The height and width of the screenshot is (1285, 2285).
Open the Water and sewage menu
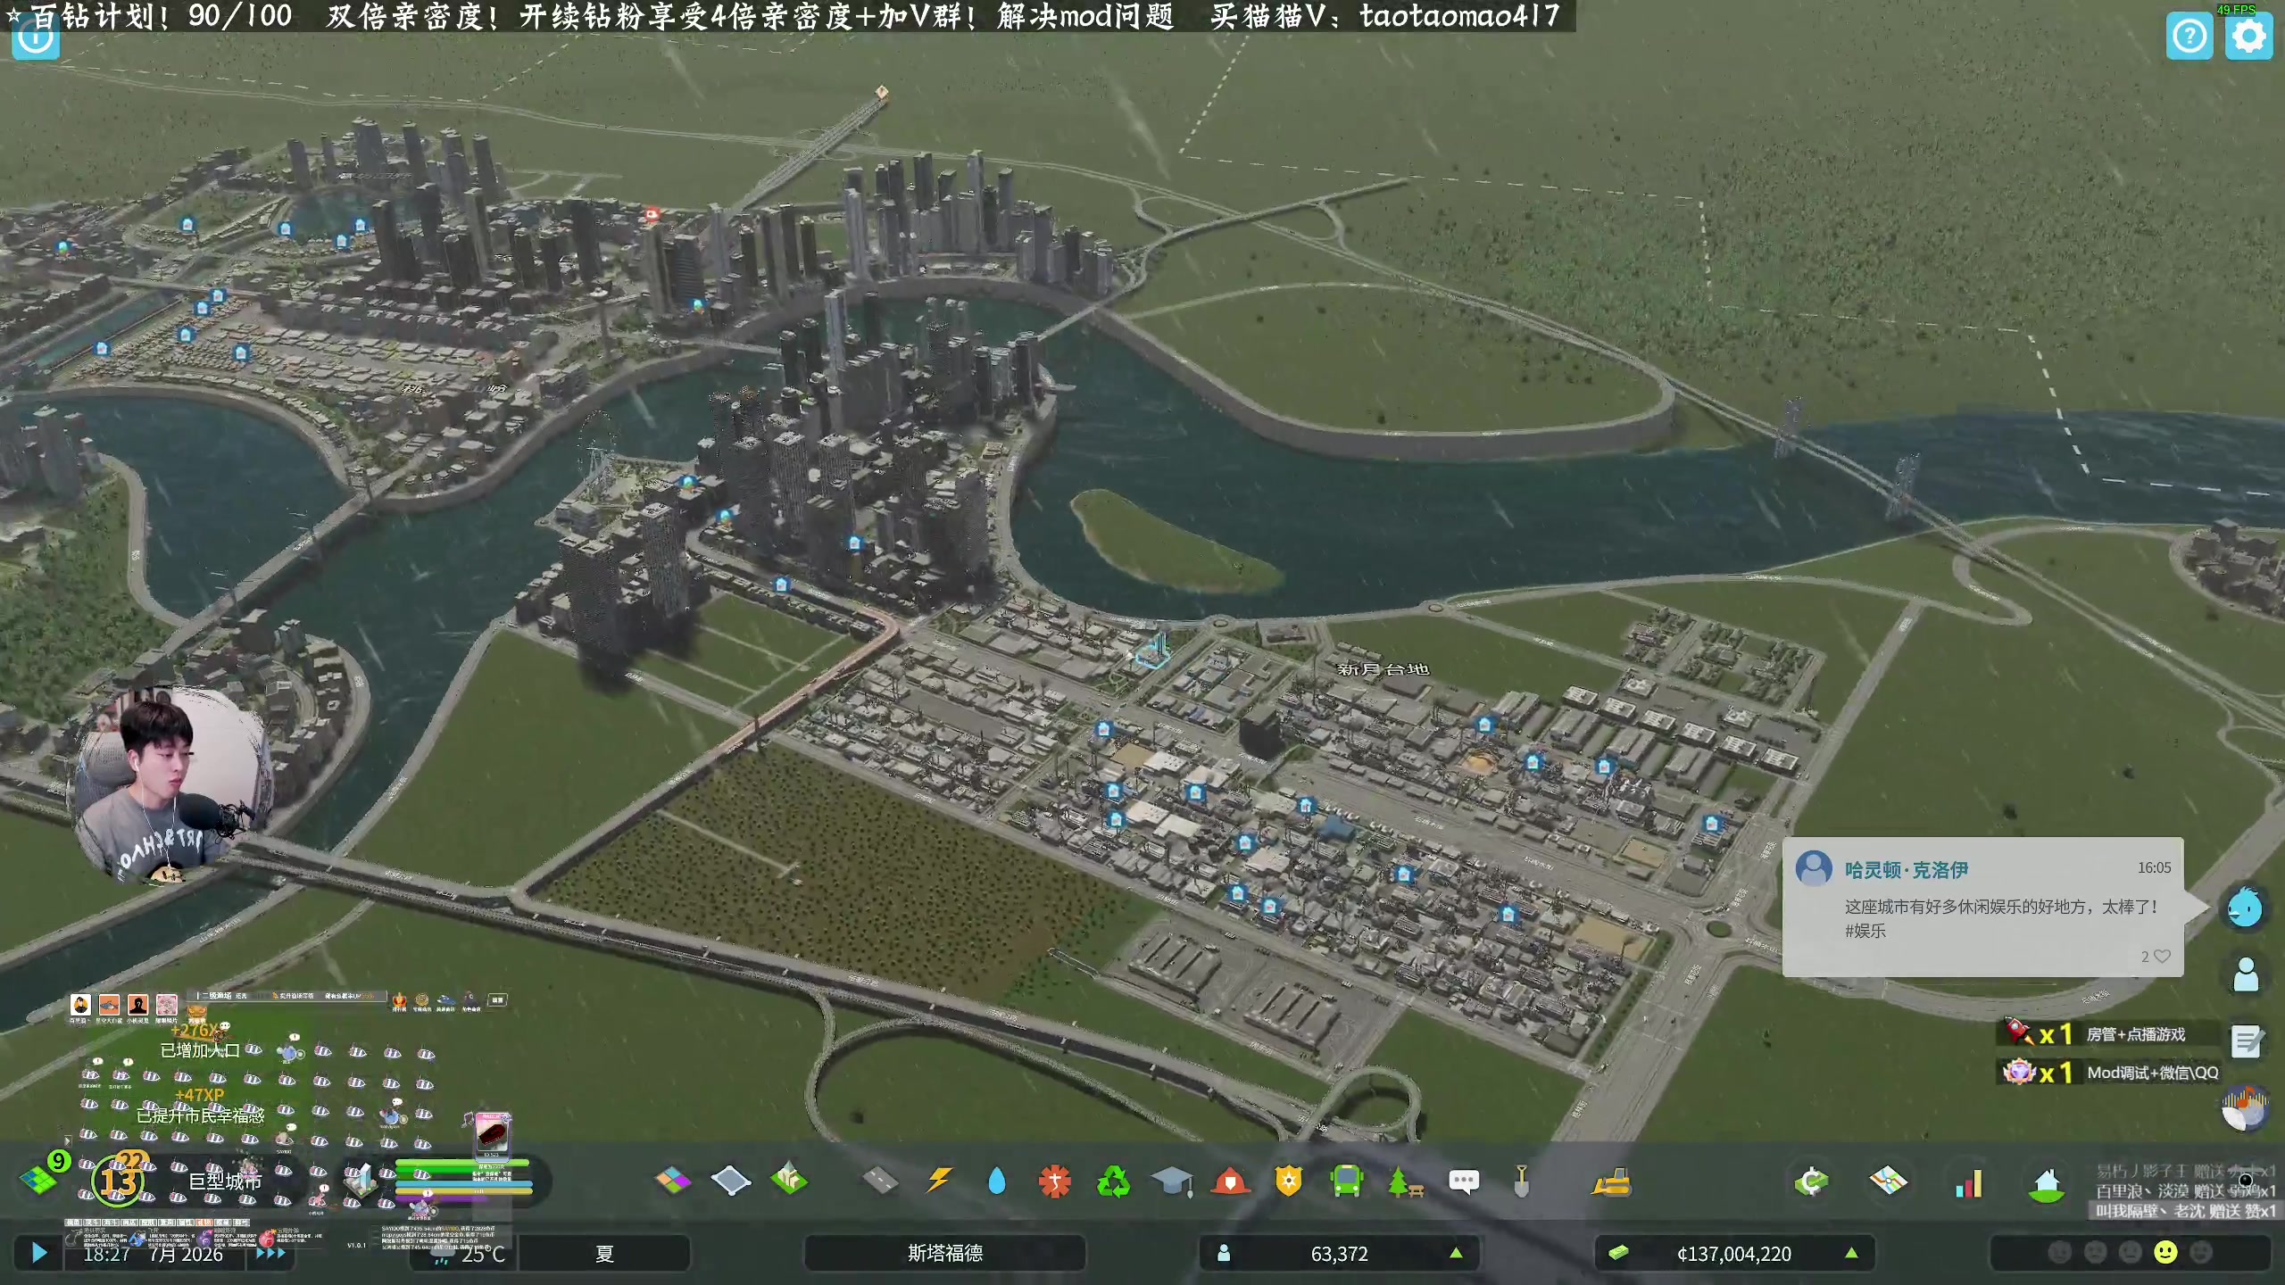click(997, 1181)
